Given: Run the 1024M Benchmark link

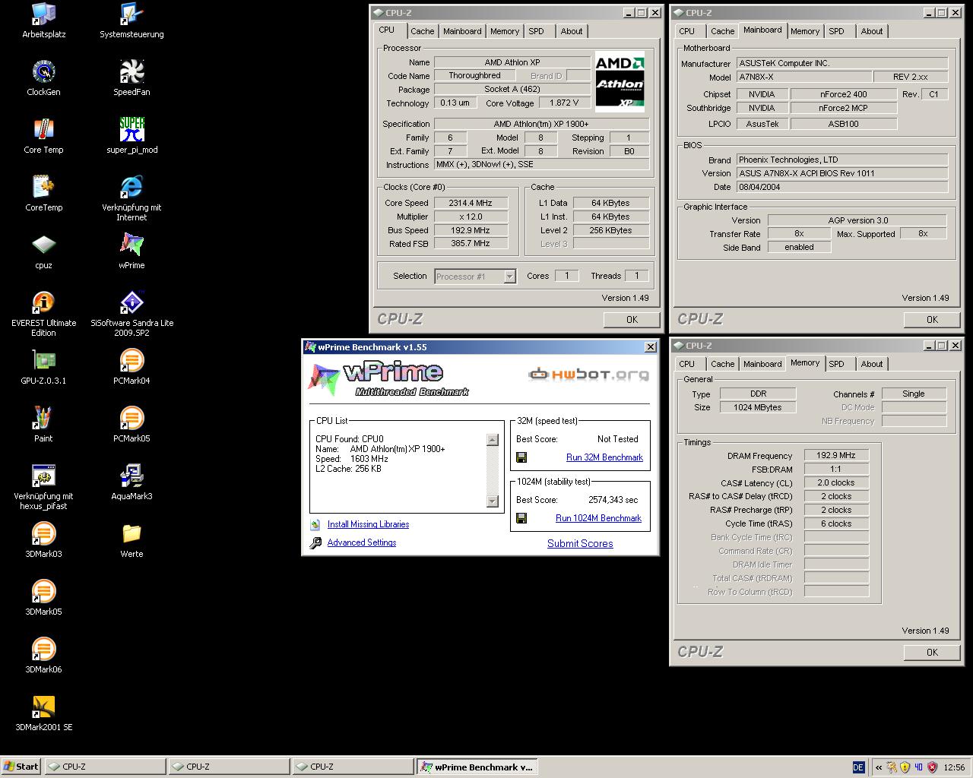Looking at the screenshot, I should (598, 518).
